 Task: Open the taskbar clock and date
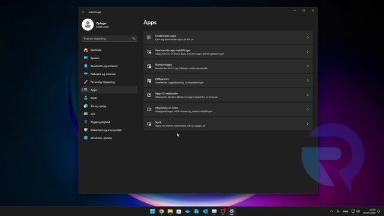pyautogui.click(x=370, y=211)
